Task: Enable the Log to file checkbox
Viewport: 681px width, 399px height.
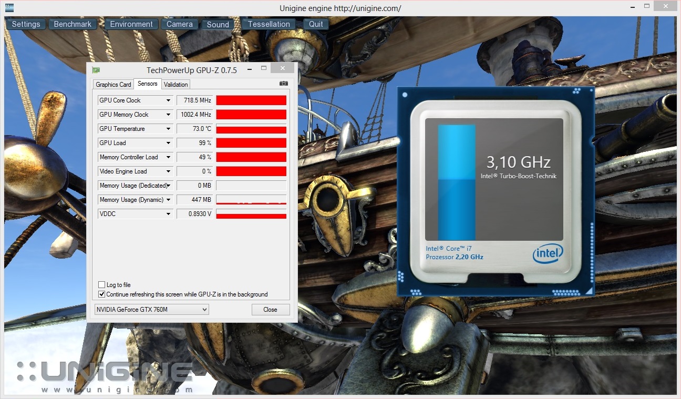Action: pos(102,285)
